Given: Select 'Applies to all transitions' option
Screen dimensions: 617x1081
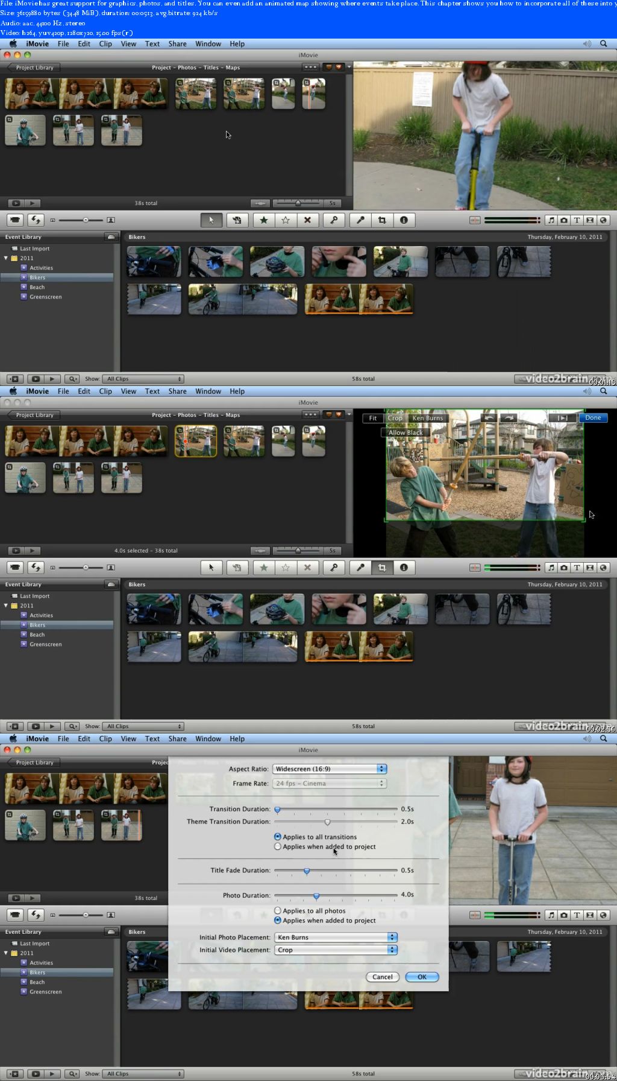Looking at the screenshot, I should [x=278, y=837].
